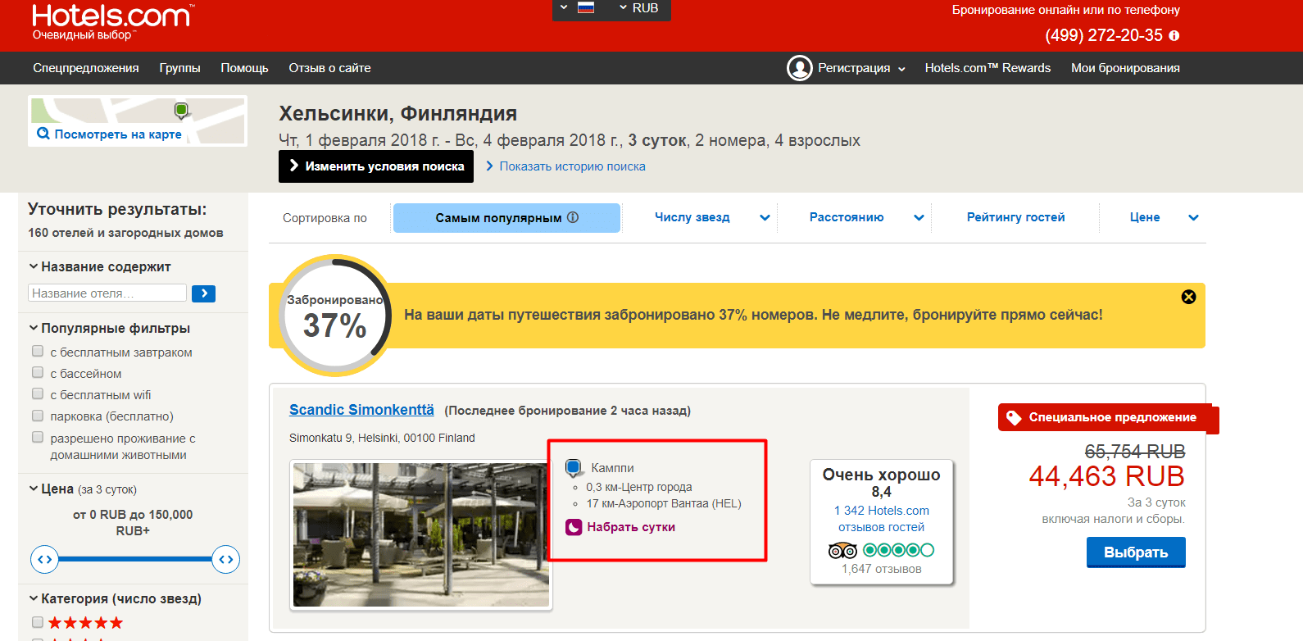Image resolution: width=1303 pixels, height=641 pixels.
Task: Click the 1,647 отзывов TripAdvisor count
Action: click(882, 569)
